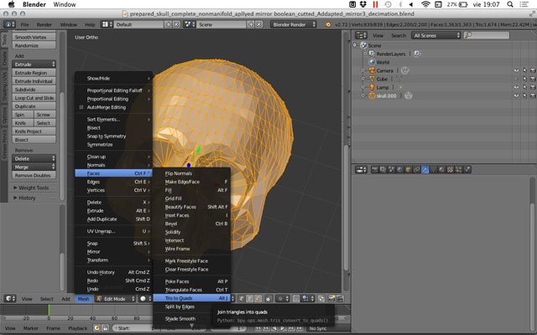Open macOS Spotlight search icon
This screenshot has width=537, height=335.
(x=510, y=4)
